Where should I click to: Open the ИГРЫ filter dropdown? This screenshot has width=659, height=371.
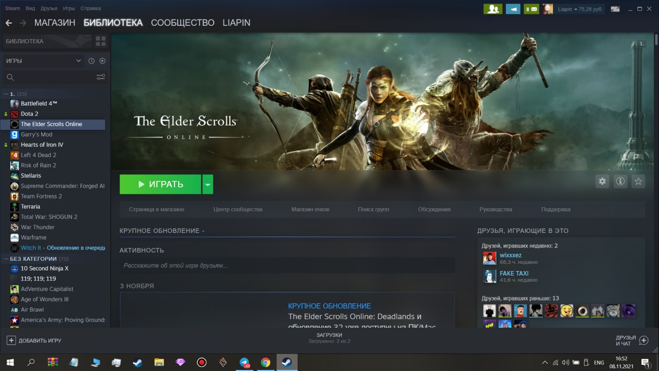click(x=43, y=61)
